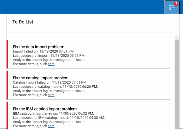Viewport: 183px width, 130px height.
Task: Click red severity bar on catalog import card
Action: coord(8,85)
